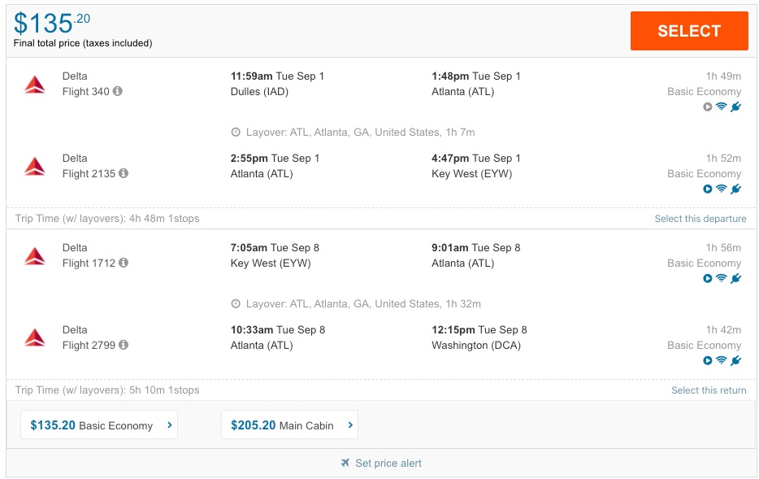Click entertainment play icon for Flight 340
This screenshot has height=479, width=759.
pos(707,107)
